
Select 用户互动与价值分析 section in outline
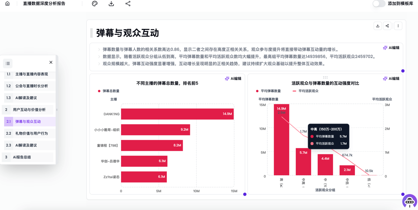click(29, 110)
